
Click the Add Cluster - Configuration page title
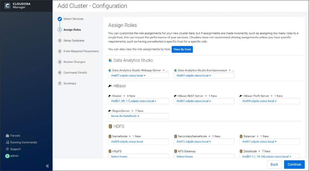pos(92,6)
